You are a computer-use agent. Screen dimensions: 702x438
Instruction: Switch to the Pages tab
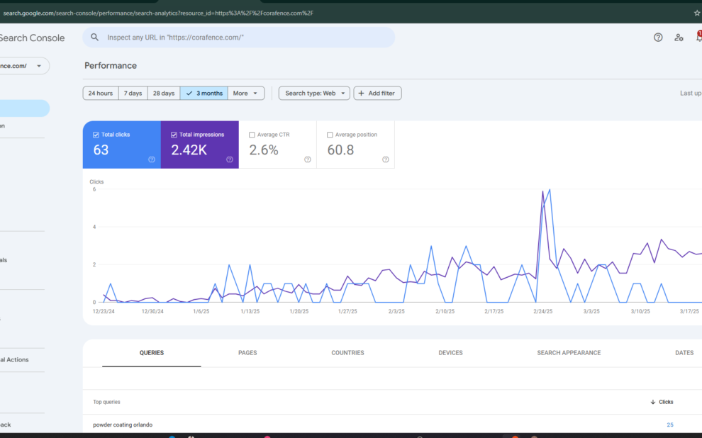pos(247,353)
